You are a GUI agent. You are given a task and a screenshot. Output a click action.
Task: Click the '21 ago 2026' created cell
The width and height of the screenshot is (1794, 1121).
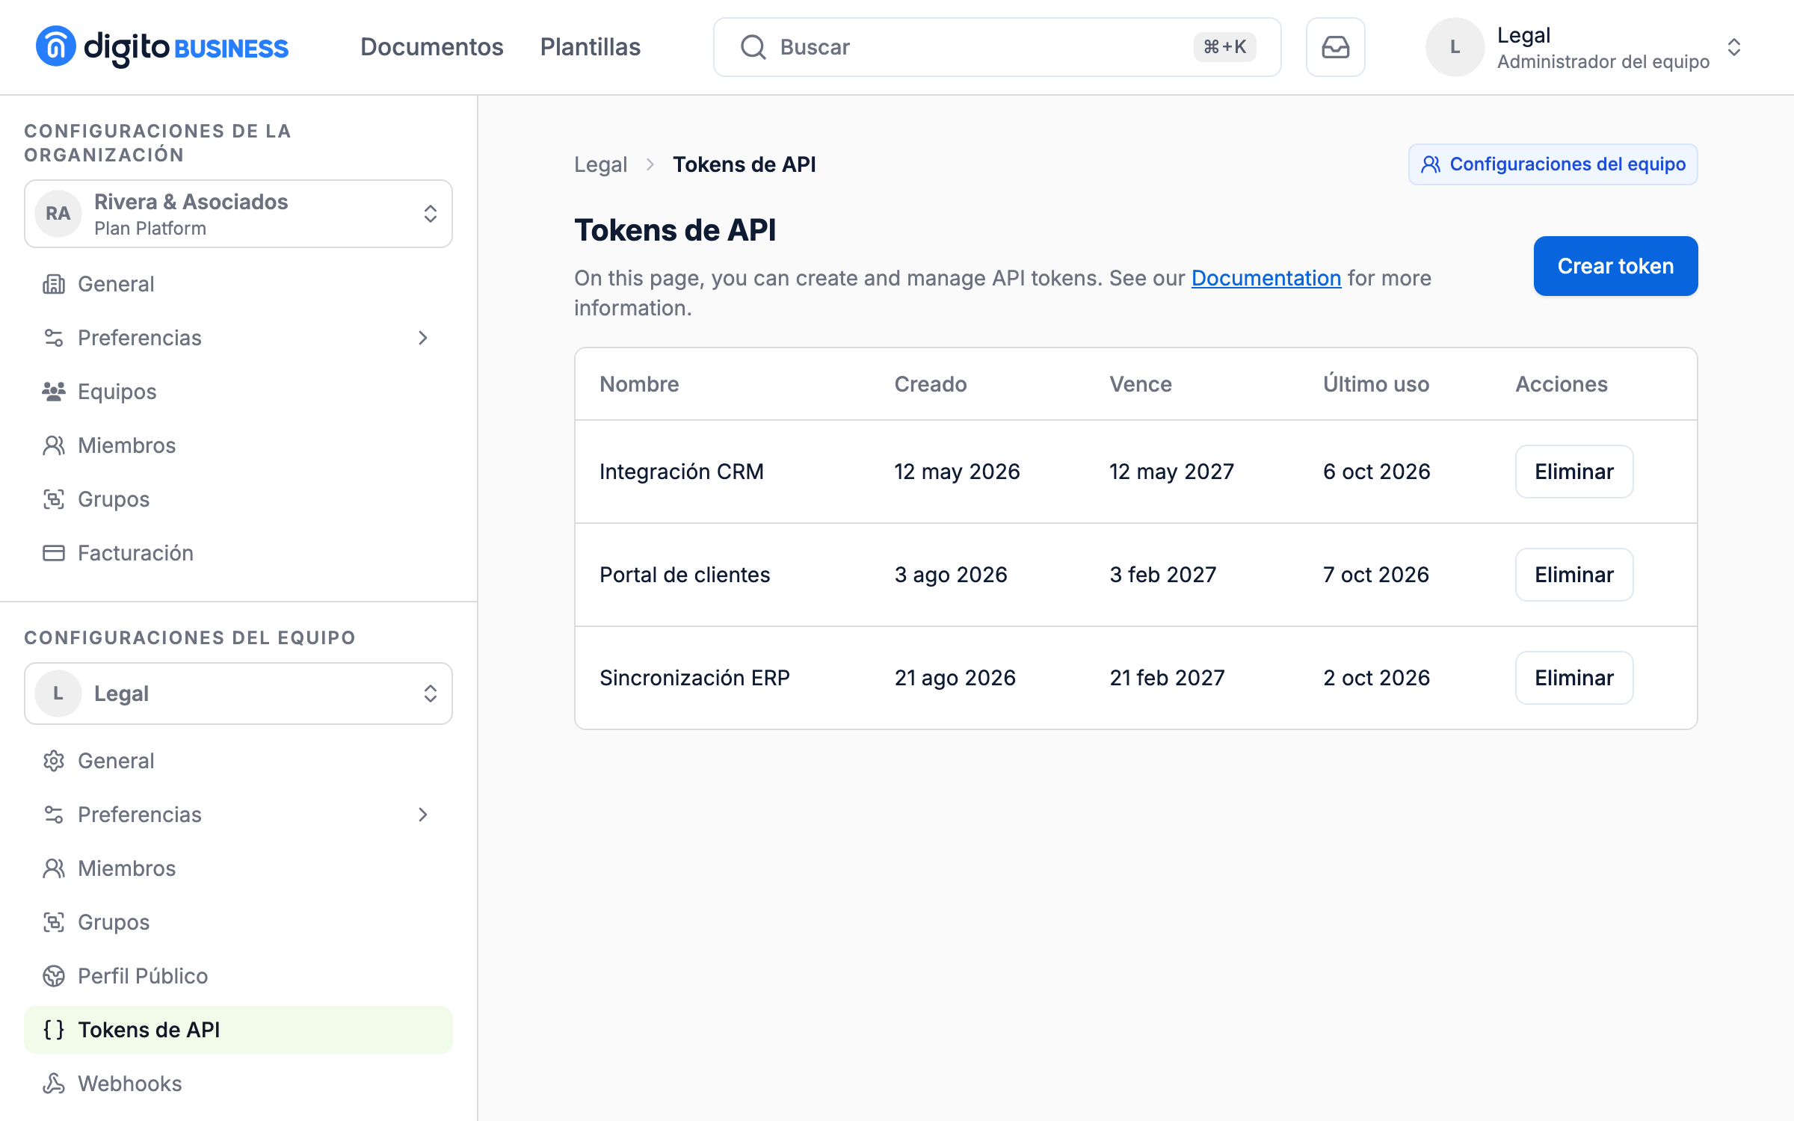click(955, 678)
